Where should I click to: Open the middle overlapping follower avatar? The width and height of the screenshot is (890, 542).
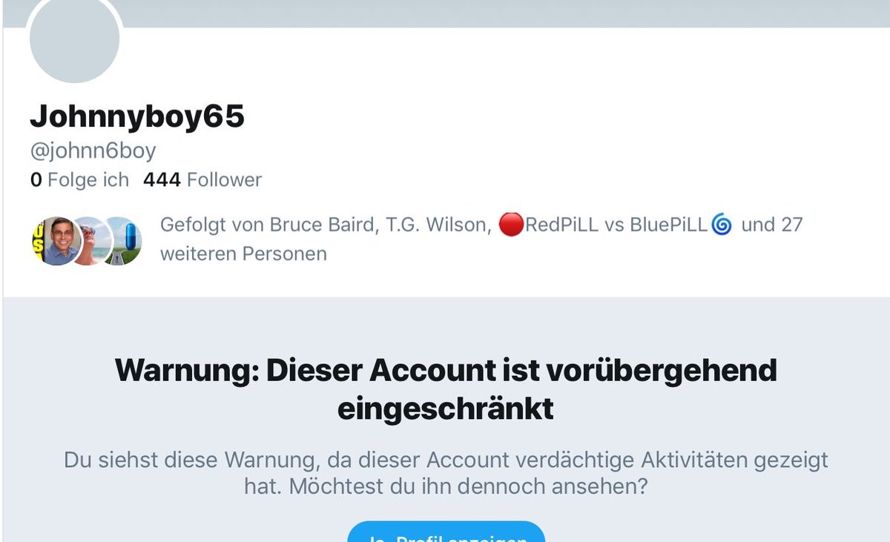pos(92,241)
